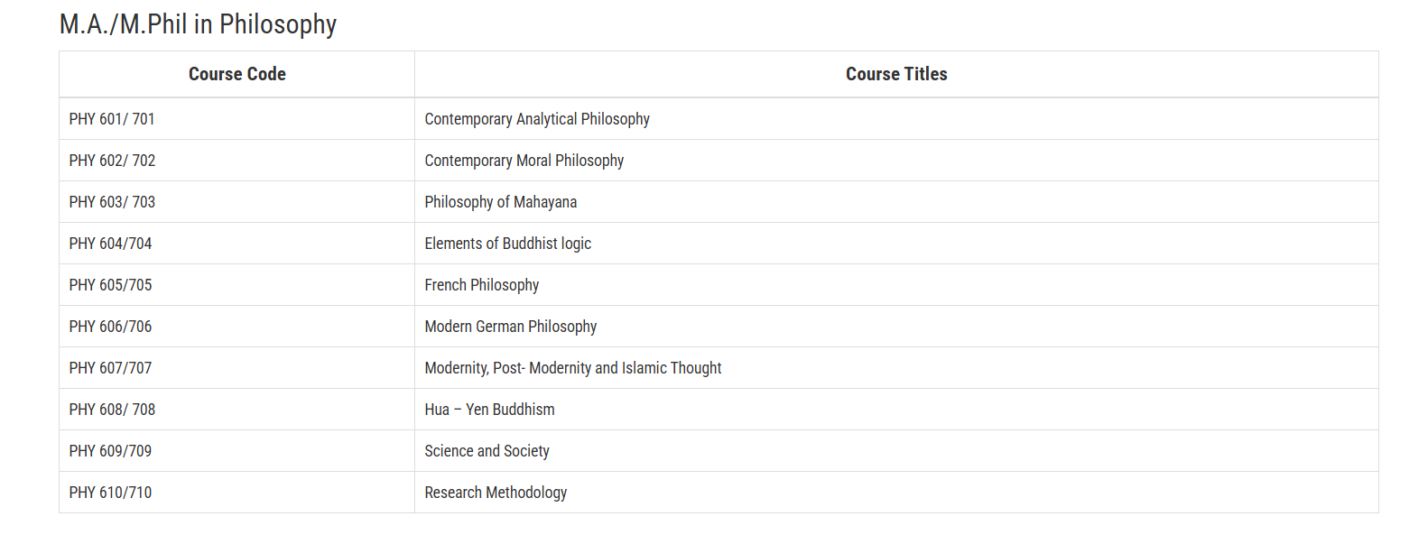The image size is (1428, 544).
Task: Click Research Methodology course title
Action: point(496,493)
